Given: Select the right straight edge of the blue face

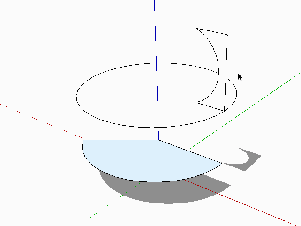Looking at the screenshot, I should pyautogui.click(x=190, y=151).
